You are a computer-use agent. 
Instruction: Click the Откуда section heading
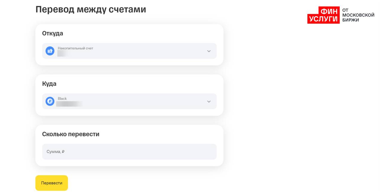(53, 33)
